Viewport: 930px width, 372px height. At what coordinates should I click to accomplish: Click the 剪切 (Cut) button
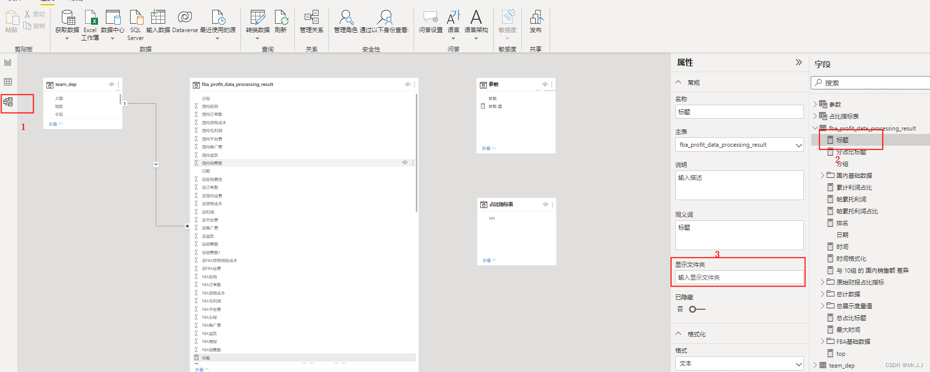(x=35, y=14)
